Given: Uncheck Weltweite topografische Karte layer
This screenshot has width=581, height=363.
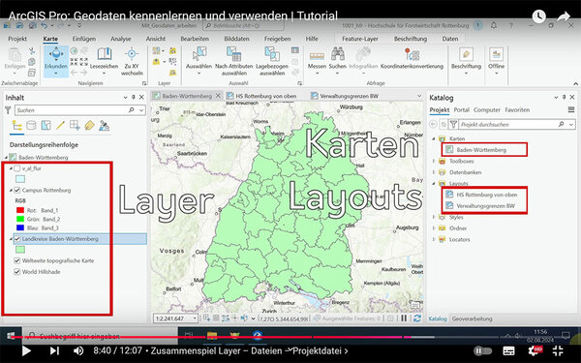Looking at the screenshot, I should [17, 260].
